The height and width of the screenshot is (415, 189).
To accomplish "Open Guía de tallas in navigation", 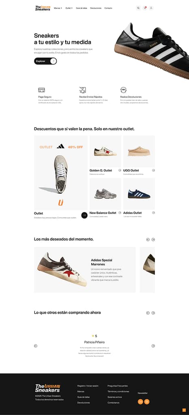I will coord(82,8).
